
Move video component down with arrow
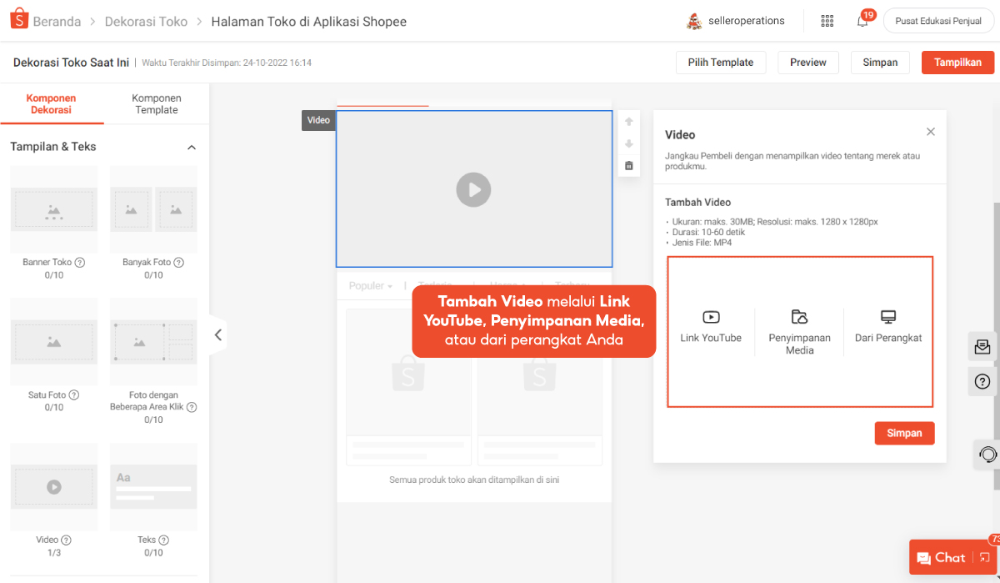[629, 144]
